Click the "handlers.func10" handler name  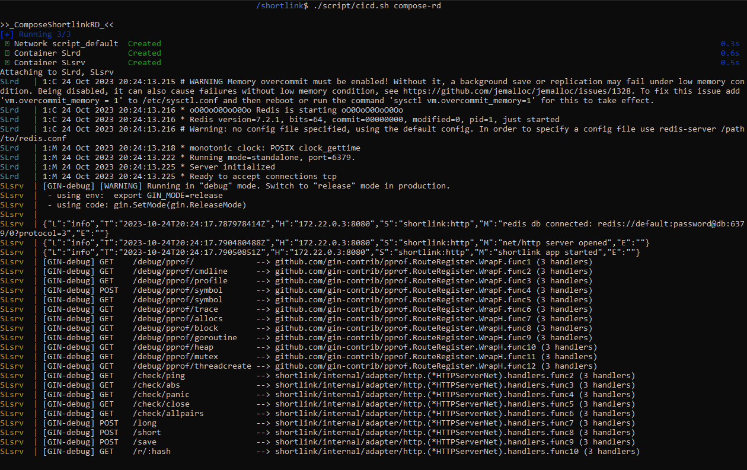tap(543, 452)
